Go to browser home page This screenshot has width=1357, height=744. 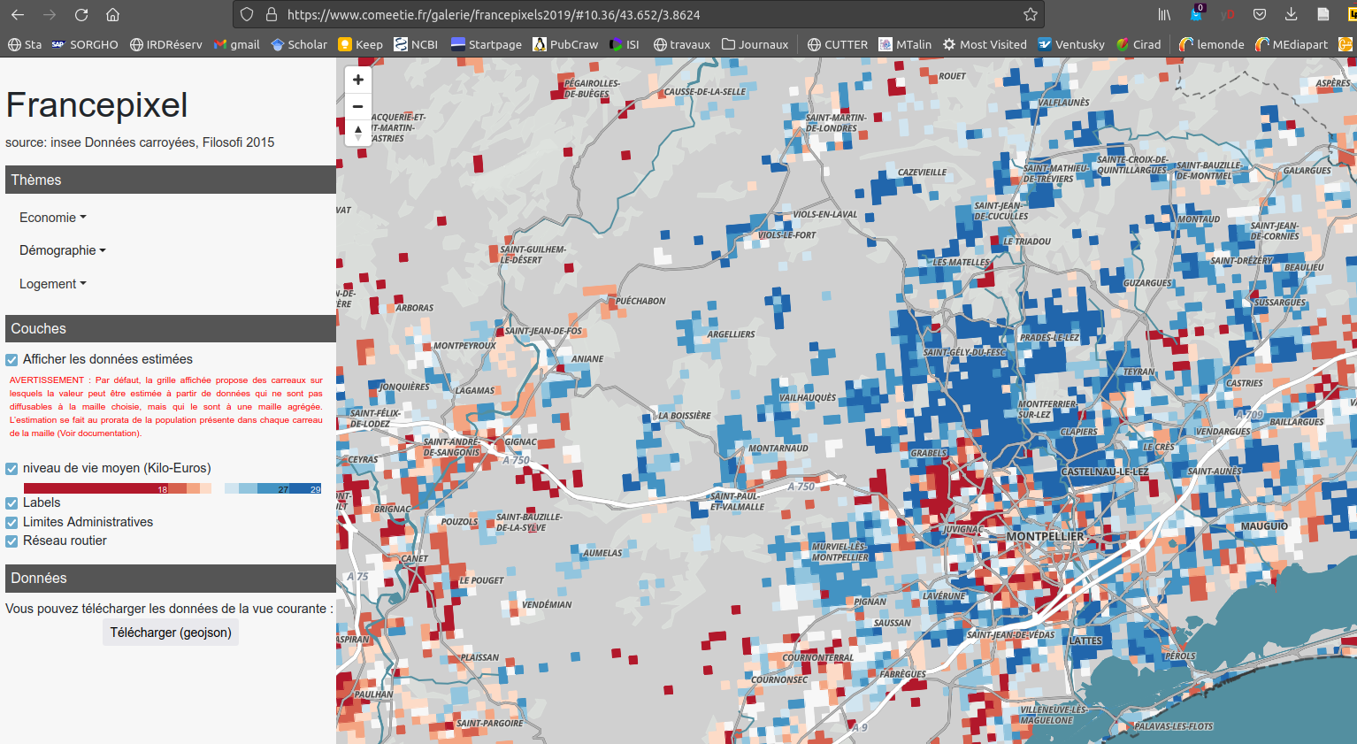[112, 15]
